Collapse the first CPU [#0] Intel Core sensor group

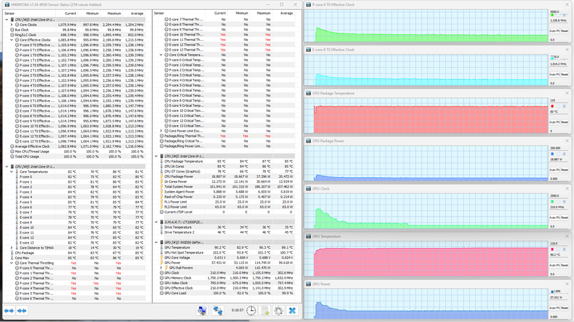7,20
